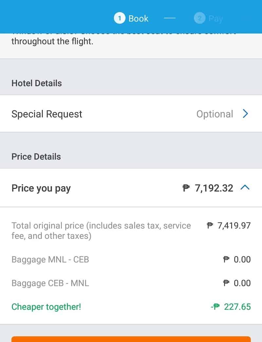Select the Baggage MNL - CEB line
Screen dimensions: 262x342
[50, 260]
